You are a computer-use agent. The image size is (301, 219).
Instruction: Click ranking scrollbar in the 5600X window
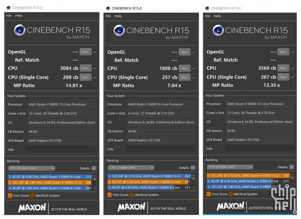click(193, 182)
